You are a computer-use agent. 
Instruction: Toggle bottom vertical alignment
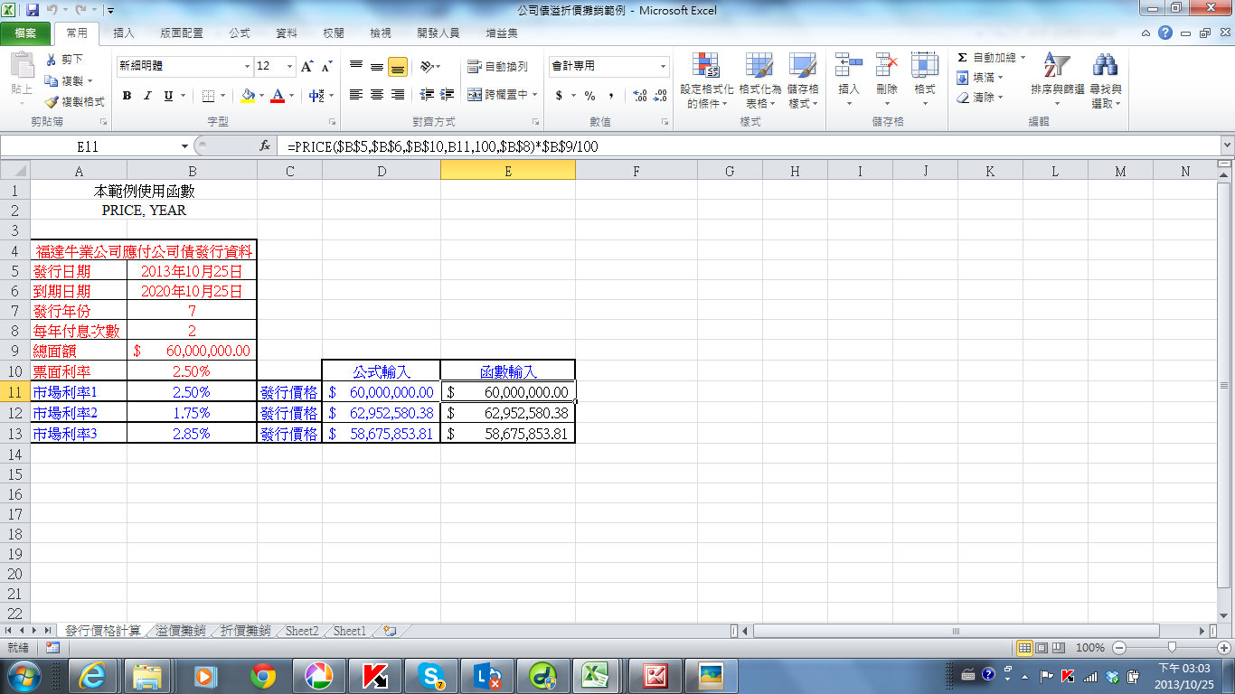(398, 66)
